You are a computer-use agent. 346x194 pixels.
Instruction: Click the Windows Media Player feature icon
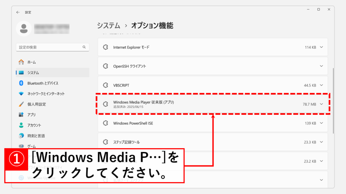point(105,104)
